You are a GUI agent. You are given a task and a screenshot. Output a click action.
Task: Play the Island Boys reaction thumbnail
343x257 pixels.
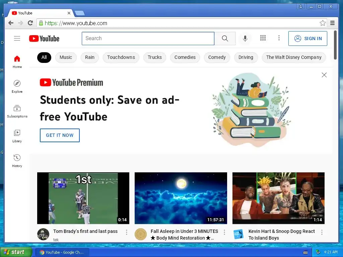click(x=278, y=198)
